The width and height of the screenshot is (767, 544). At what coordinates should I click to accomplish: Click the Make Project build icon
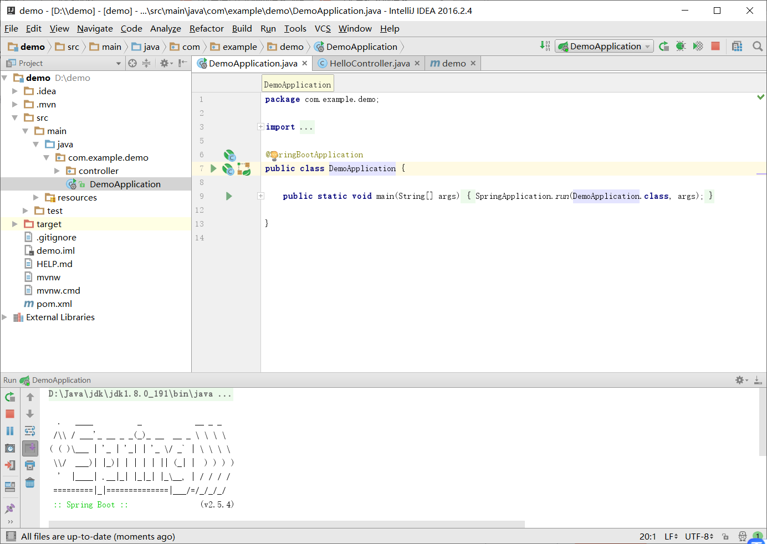click(x=545, y=46)
